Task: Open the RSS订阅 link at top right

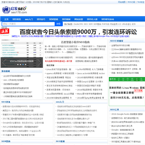Action: (x=131, y=2)
